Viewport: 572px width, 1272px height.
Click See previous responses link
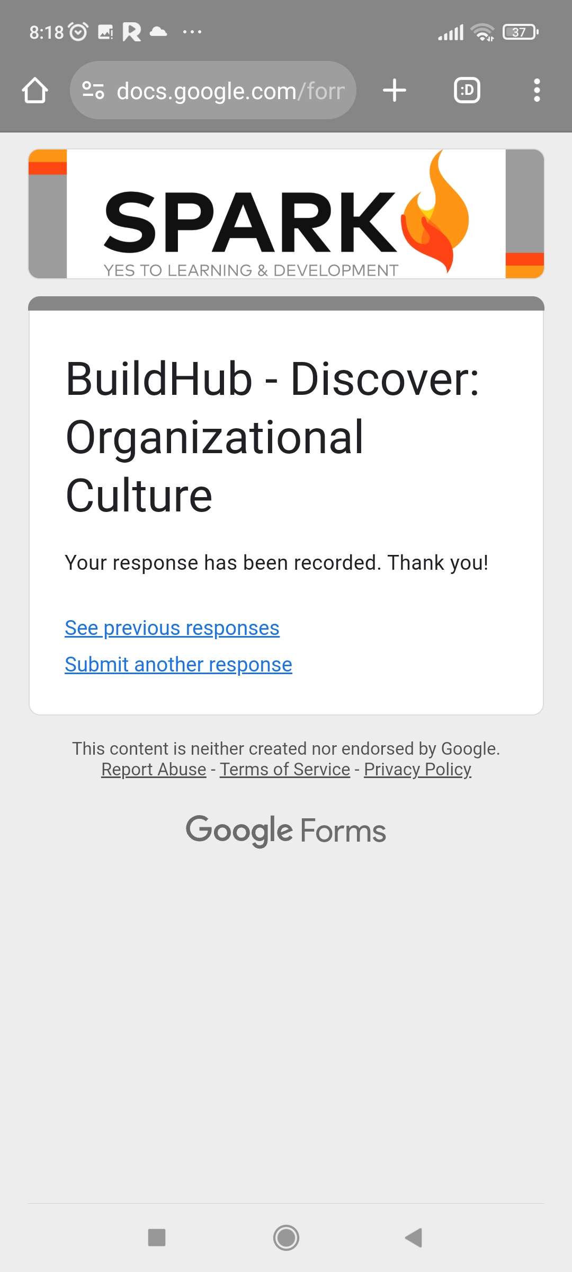point(172,628)
